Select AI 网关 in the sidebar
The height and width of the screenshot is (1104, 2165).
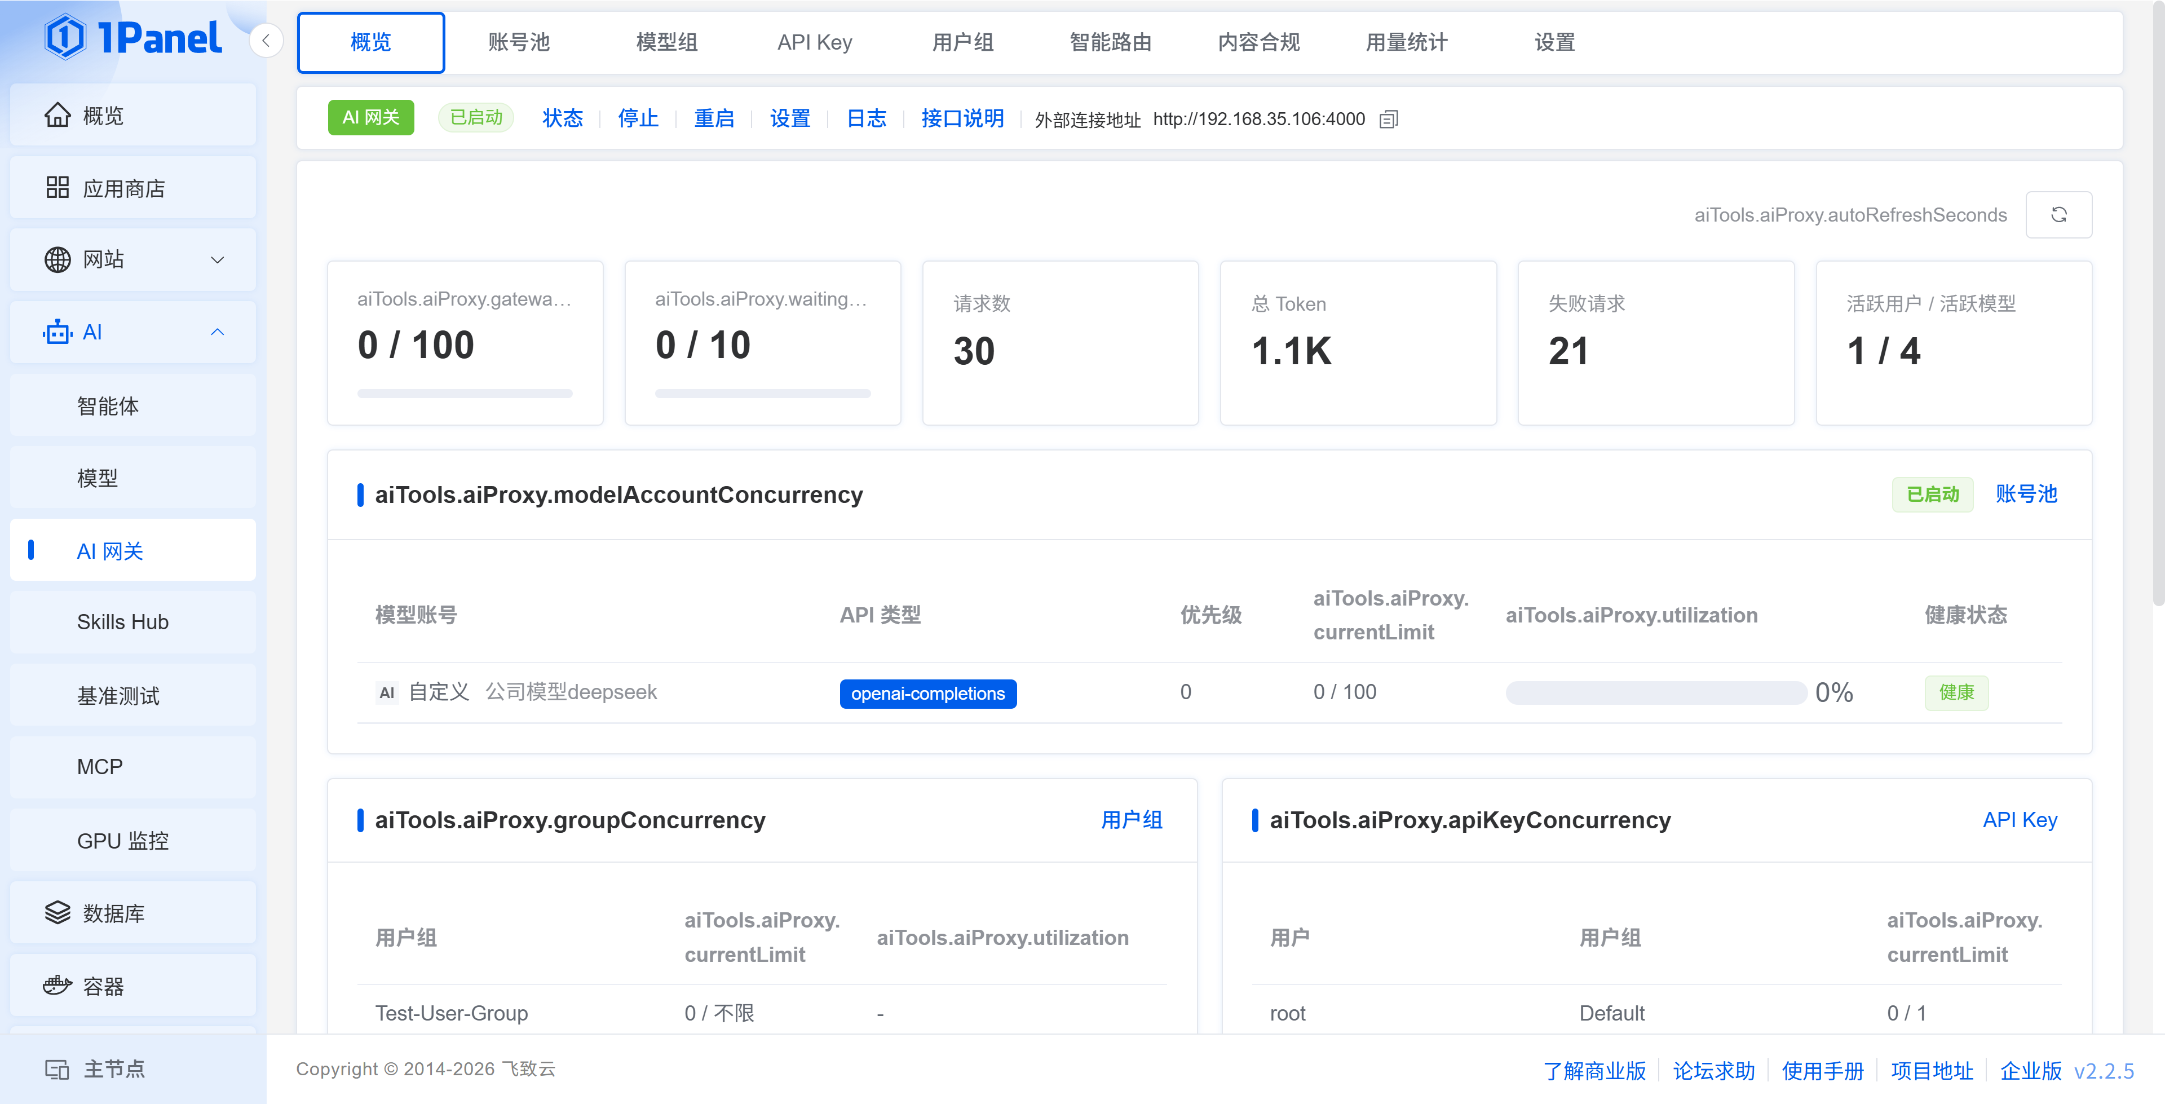coord(133,550)
